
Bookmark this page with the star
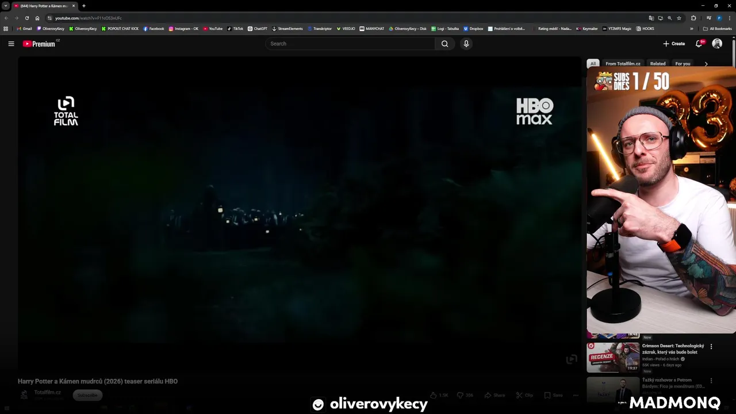pos(679,18)
